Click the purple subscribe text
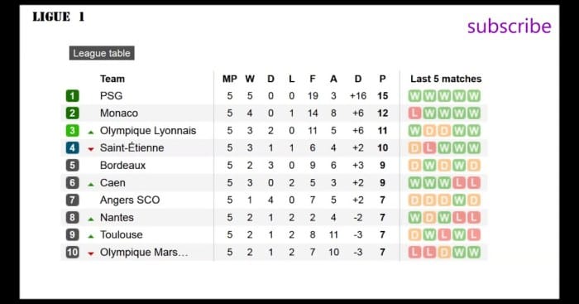The width and height of the screenshot is (579, 304). tap(510, 27)
